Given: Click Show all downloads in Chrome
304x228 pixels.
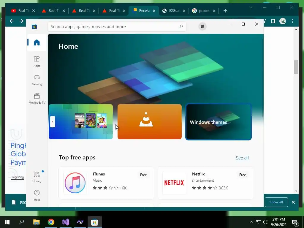Looking at the screenshot, I should point(276,202).
